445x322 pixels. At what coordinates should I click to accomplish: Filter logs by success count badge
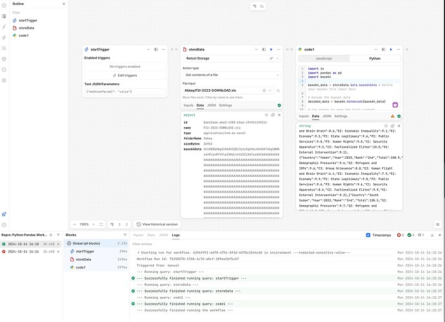pyautogui.click(x=411, y=235)
